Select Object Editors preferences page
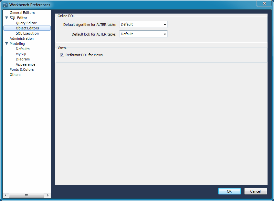 click(x=27, y=28)
